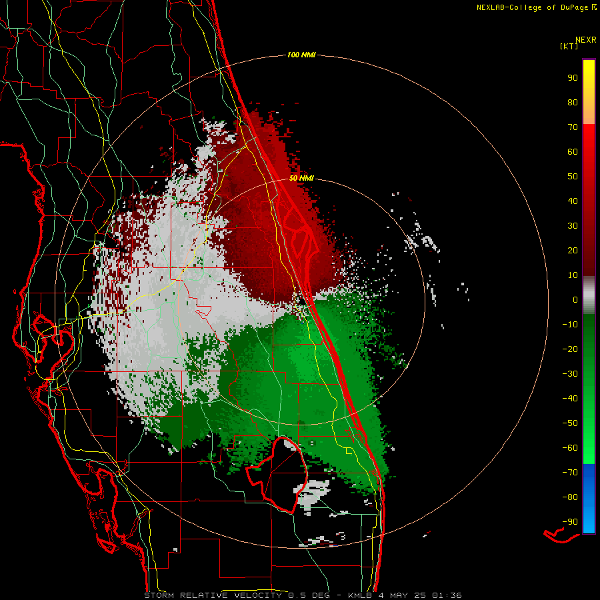Click the positive 90 scale value
600x600 pixels.
click(573, 78)
